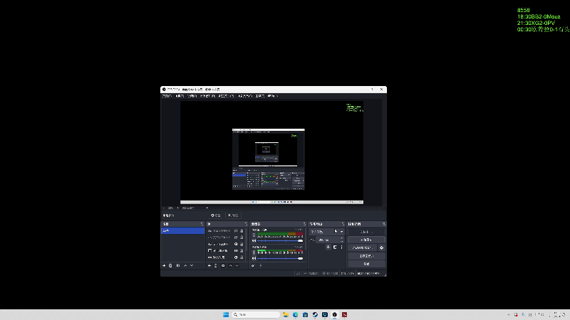Toggle visibility eye of the bottom source

(236, 257)
